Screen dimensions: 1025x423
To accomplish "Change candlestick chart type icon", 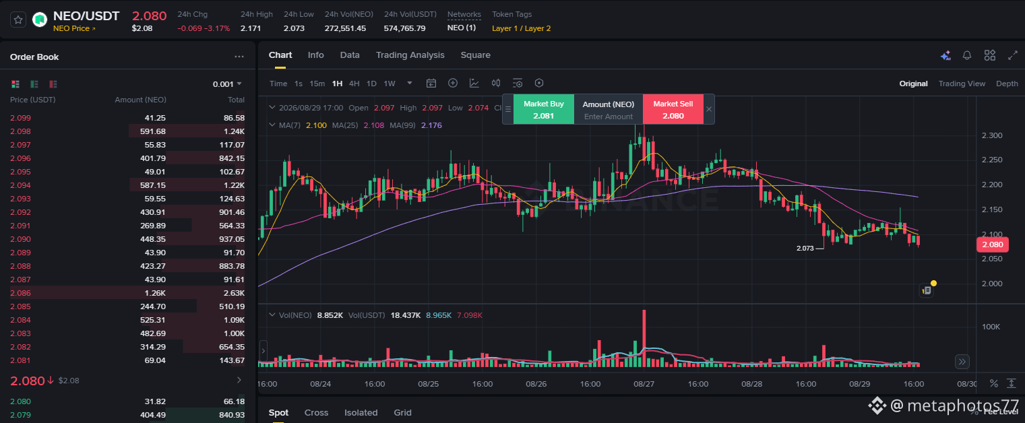I will [x=496, y=84].
